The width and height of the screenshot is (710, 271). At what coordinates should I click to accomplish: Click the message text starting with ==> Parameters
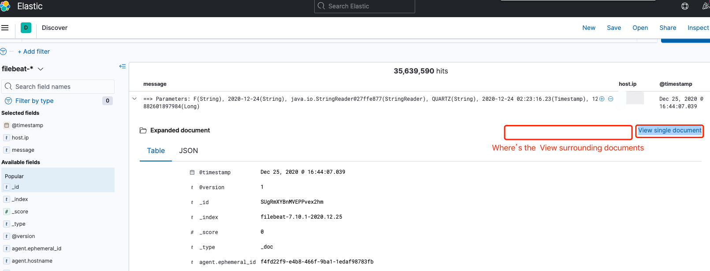point(371,103)
